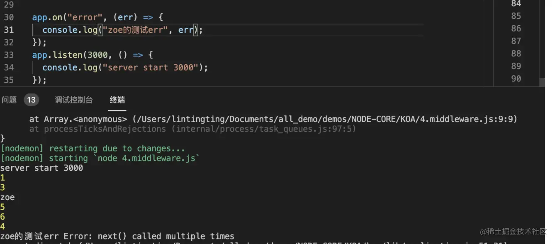This screenshot has height=244, width=555.
Task: Click line number 90 in right pane
Action: pos(516,79)
